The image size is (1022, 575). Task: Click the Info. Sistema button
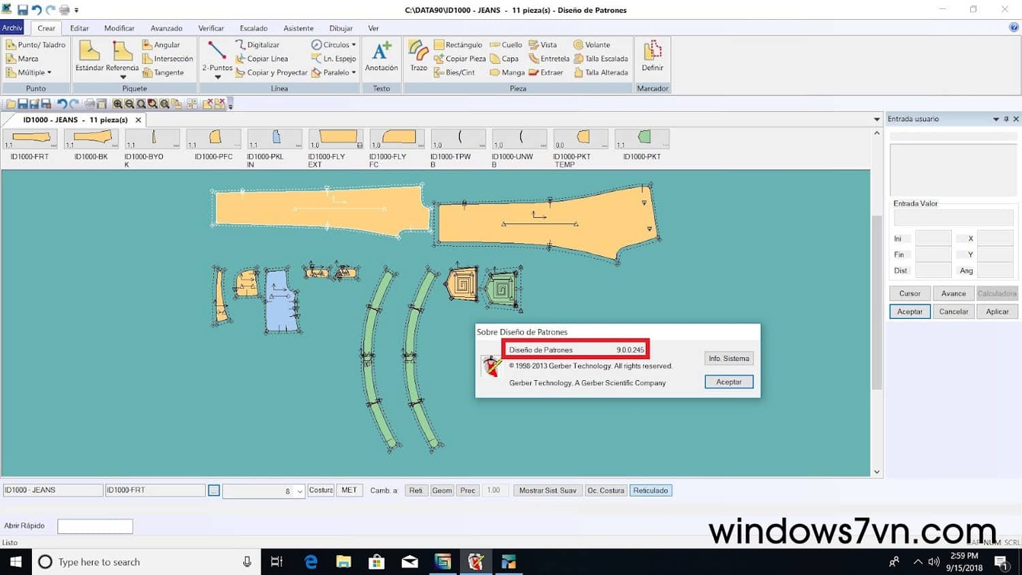click(729, 358)
